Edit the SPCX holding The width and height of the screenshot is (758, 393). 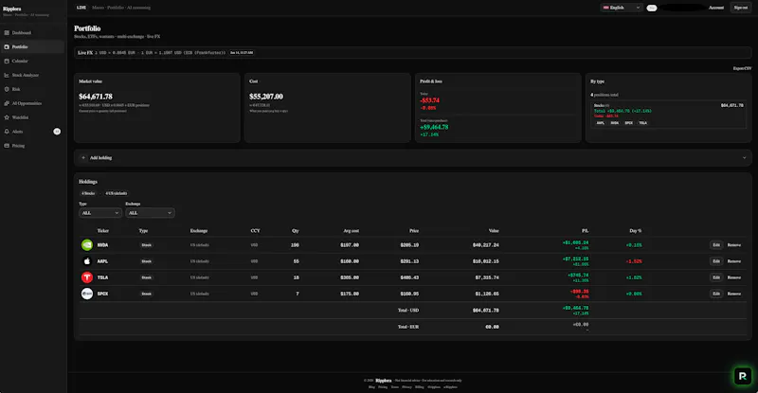716,294
